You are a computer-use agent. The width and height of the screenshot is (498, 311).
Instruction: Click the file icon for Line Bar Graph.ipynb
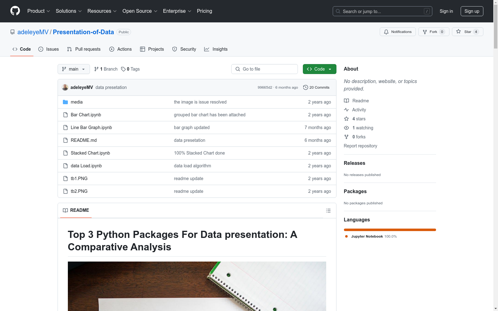tap(65, 128)
